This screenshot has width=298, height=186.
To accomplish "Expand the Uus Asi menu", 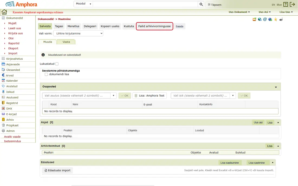I will tap(265, 12).
